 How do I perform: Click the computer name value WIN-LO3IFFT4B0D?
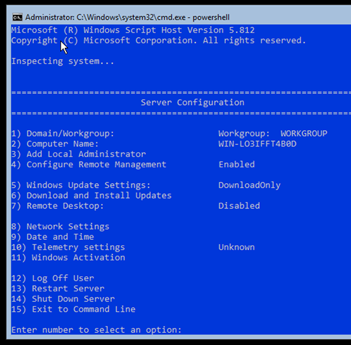(x=257, y=144)
